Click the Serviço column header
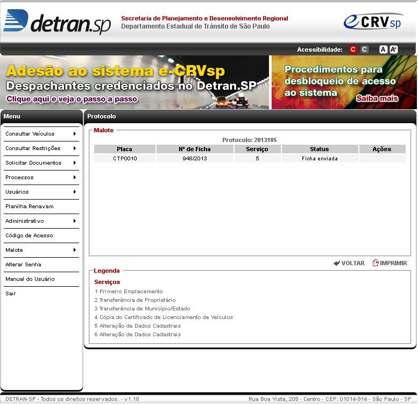 [x=257, y=149]
